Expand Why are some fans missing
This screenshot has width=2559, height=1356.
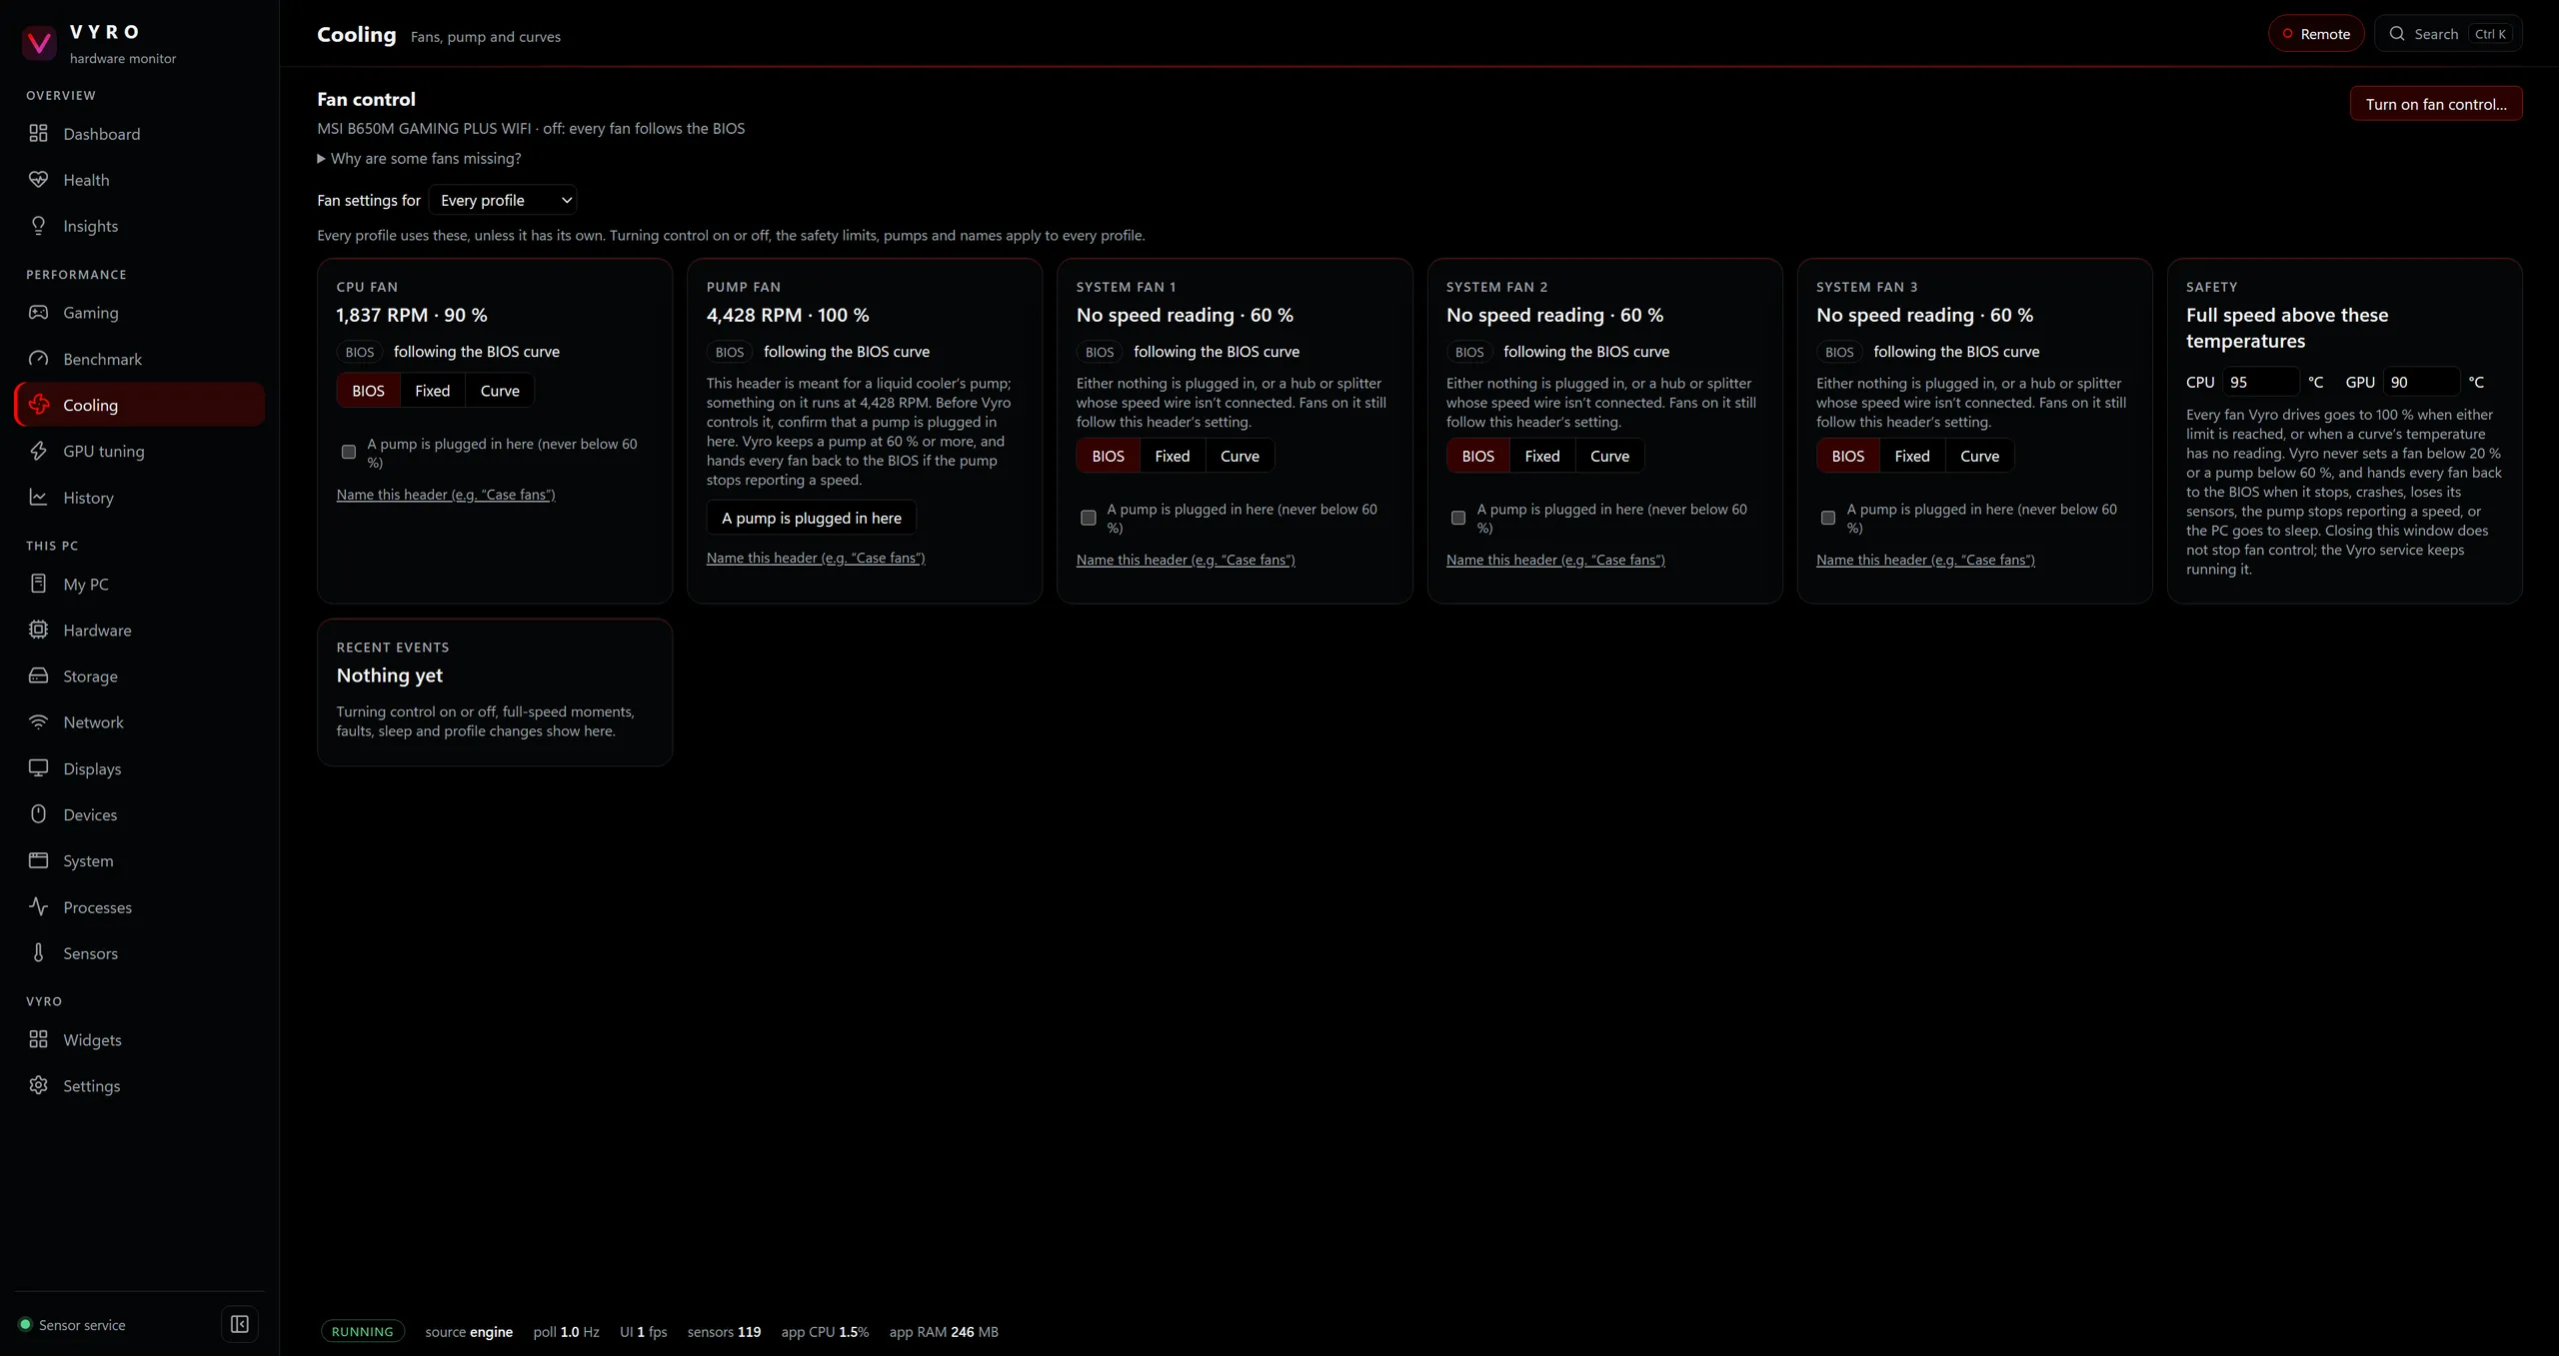point(419,158)
